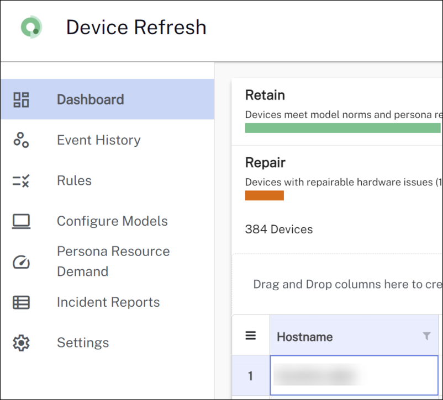Click the Rules checklist icon
The image size is (443, 400).
click(21, 181)
